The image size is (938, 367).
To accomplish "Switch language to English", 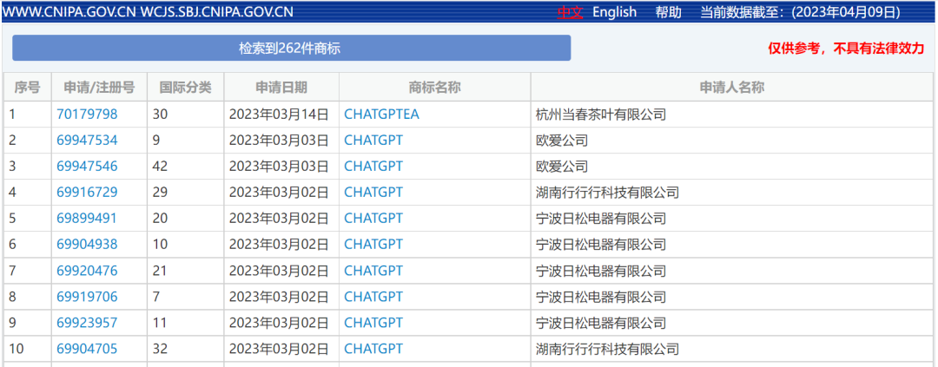I will coord(614,12).
